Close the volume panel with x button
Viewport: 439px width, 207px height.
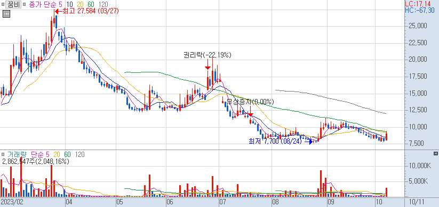pos(435,154)
